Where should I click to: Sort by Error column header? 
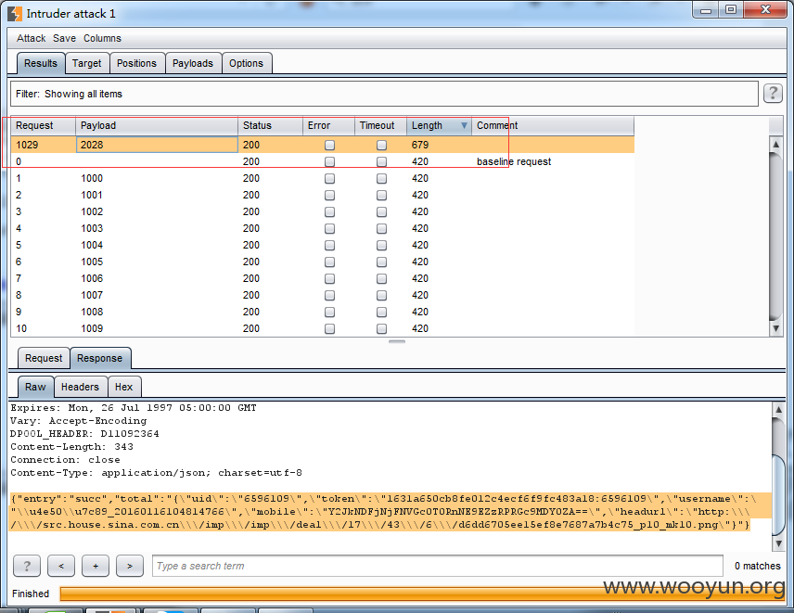(x=328, y=125)
